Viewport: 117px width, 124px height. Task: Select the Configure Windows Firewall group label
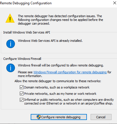(x=22, y=59)
